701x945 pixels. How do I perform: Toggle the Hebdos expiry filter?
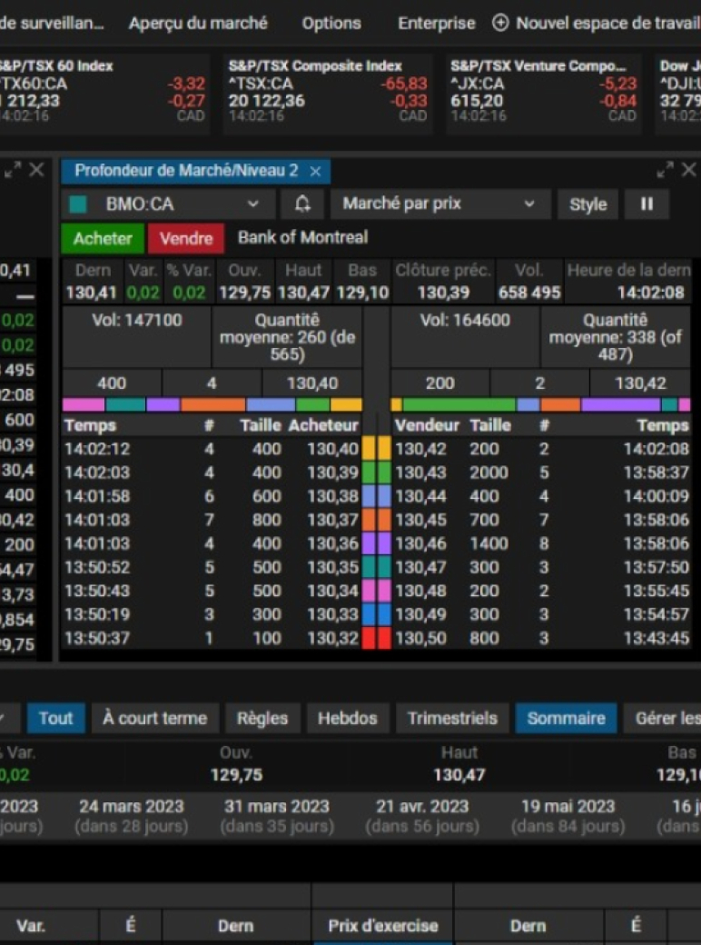pos(347,718)
